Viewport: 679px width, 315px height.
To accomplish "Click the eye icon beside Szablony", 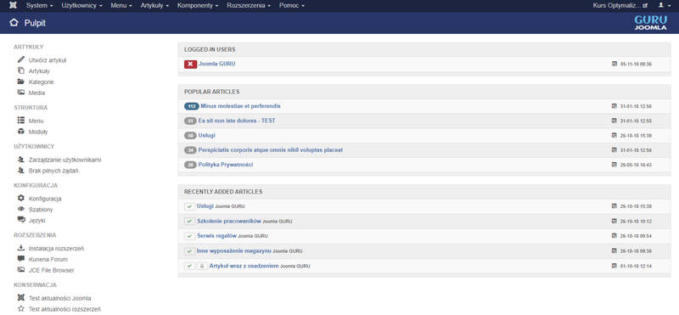I will [x=20, y=209].
